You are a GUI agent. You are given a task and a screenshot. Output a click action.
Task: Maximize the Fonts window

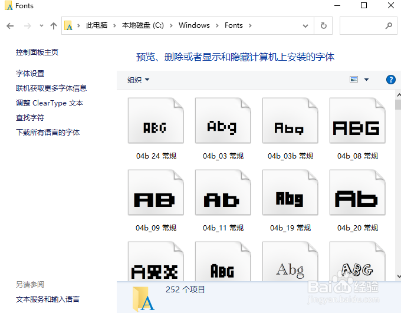364,5
